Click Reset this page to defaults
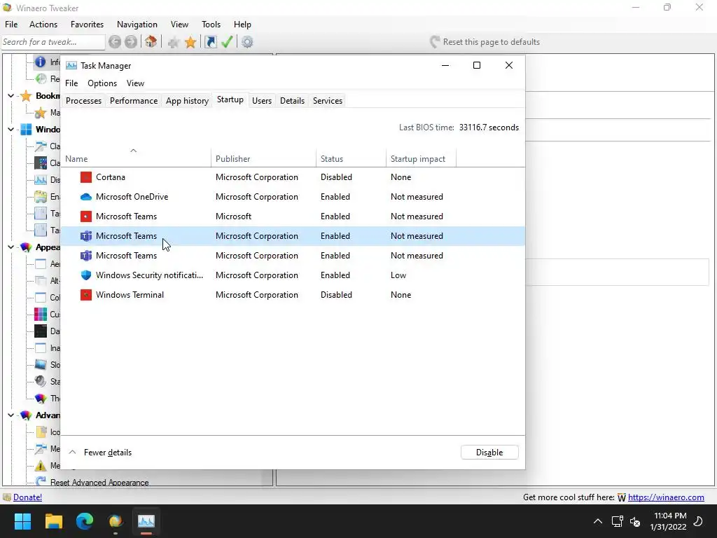Viewport: 717px width, 538px height. click(485, 42)
